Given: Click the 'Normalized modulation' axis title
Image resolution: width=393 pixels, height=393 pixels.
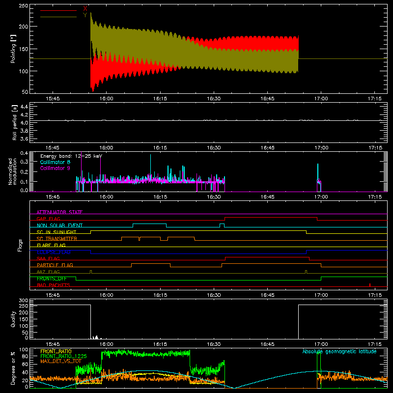Looking at the screenshot, I should [12, 171].
